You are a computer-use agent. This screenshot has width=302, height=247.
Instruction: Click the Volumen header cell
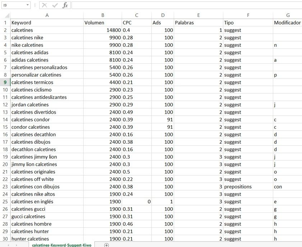[103, 23]
